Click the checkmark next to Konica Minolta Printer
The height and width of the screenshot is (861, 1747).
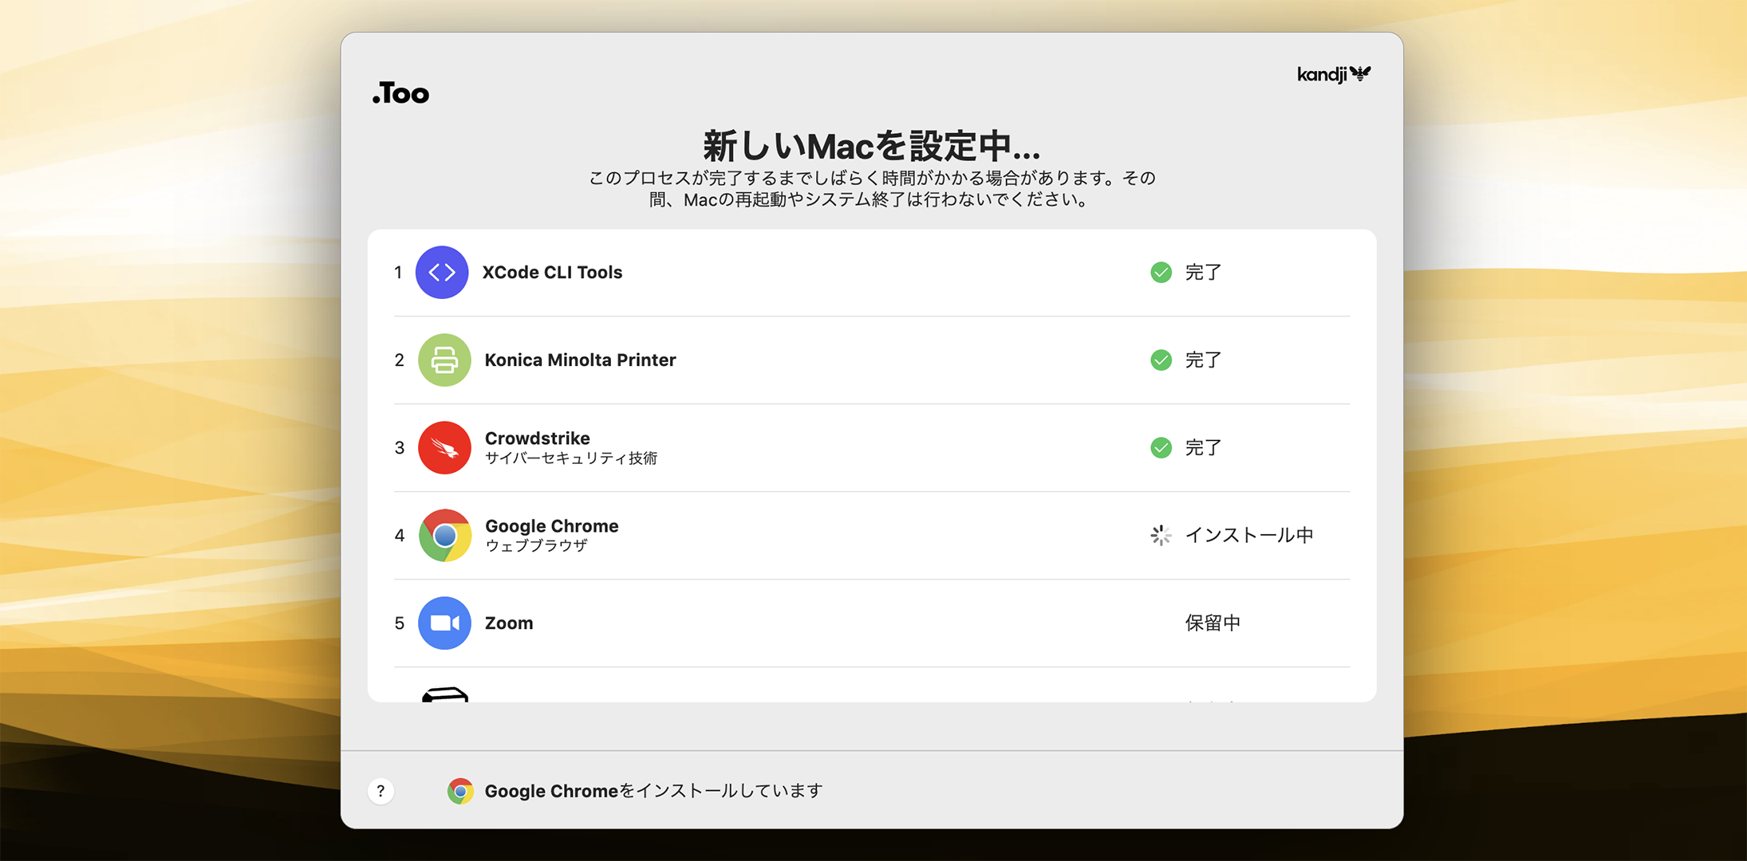click(x=1161, y=360)
